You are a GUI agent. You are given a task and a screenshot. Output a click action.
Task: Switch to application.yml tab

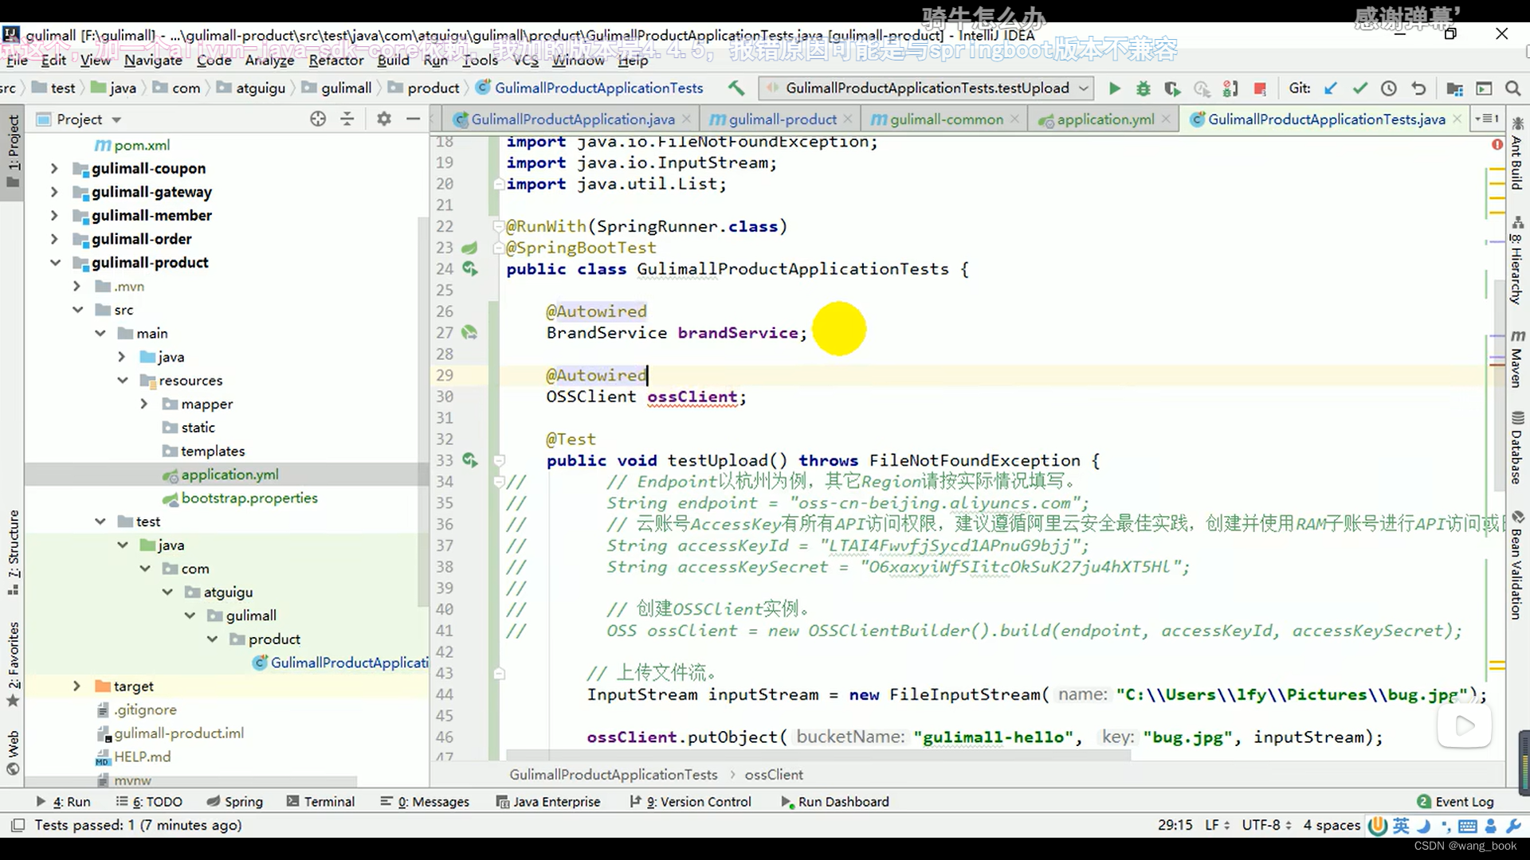pos(1102,119)
